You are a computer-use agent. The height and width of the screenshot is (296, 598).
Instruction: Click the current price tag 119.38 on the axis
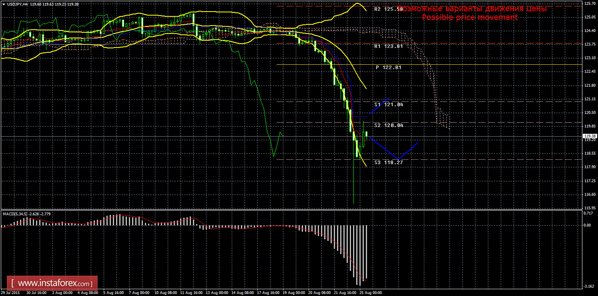[x=589, y=136]
